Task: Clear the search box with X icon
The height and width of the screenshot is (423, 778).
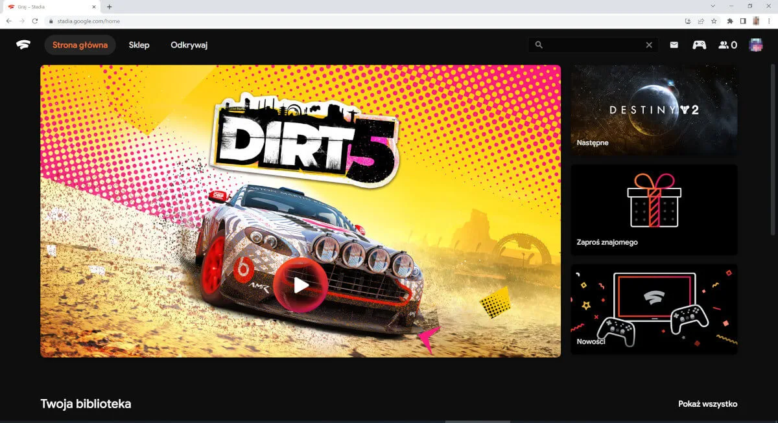Action: (x=649, y=45)
